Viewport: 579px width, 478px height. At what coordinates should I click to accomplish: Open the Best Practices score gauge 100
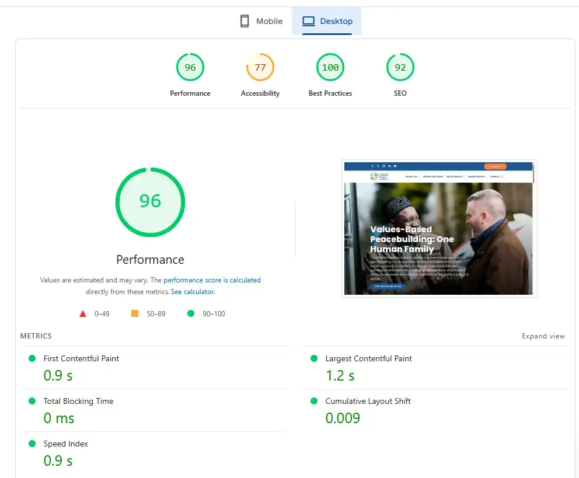(x=330, y=68)
